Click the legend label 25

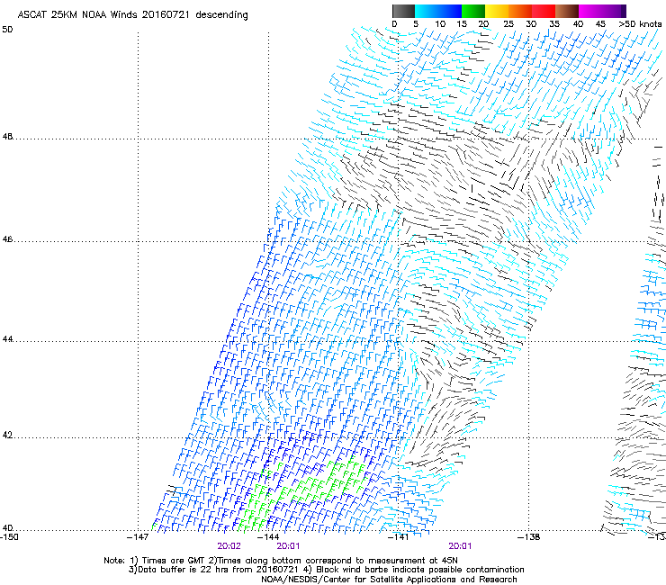508,24
